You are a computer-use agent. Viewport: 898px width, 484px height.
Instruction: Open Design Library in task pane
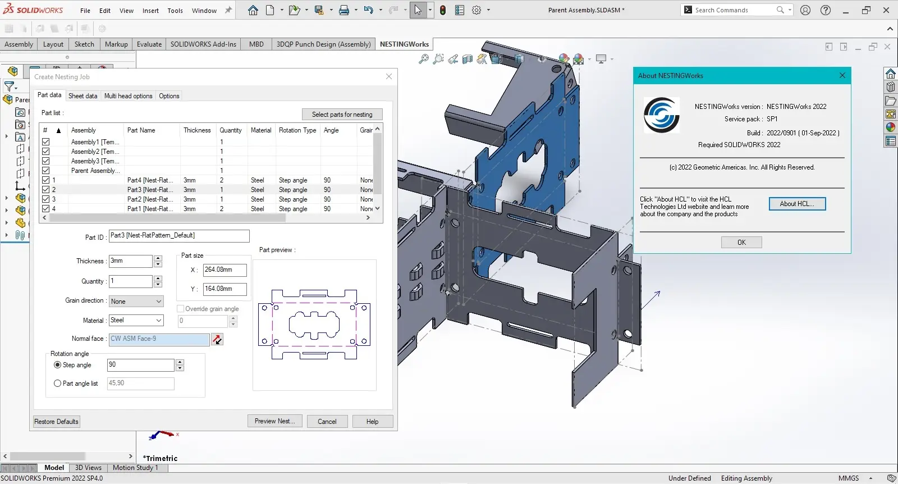(x=891, y=87)
